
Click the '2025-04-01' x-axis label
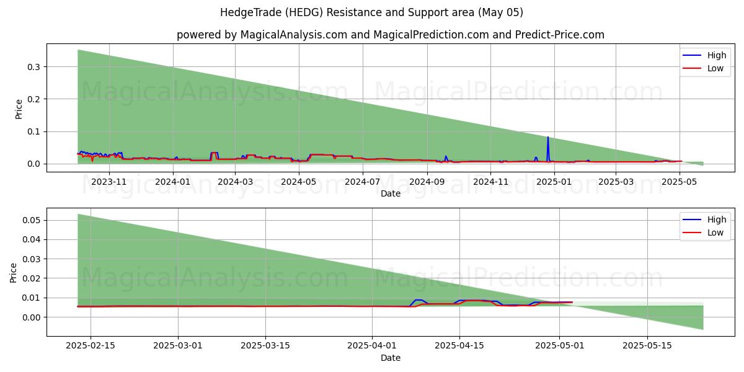(x=372, y=346)
